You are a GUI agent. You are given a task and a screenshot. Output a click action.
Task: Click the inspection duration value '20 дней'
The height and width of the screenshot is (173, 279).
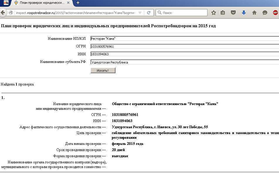tap(118, 150)
